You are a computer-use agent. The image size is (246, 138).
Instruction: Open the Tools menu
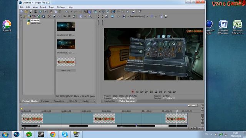(x=51, y=7)
